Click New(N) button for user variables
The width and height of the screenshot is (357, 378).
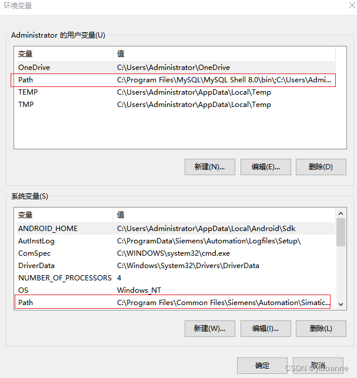click(209, 167)
